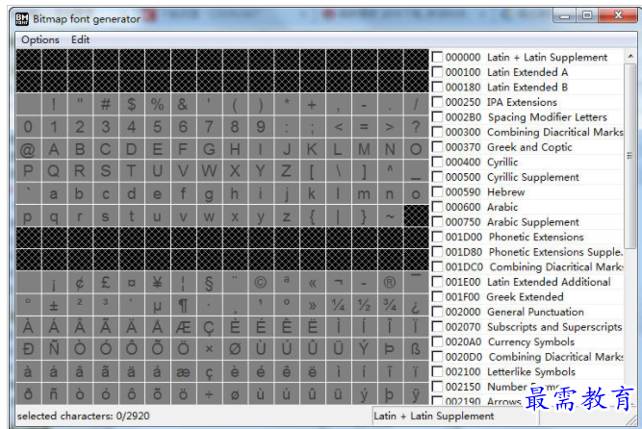Select the percent sign glyph
642x429 pixels.
point(157,105)
